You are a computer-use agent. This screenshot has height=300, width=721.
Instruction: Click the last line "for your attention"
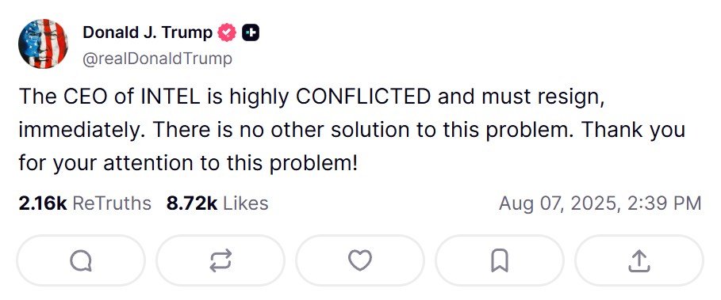click(x=188, y=164)
